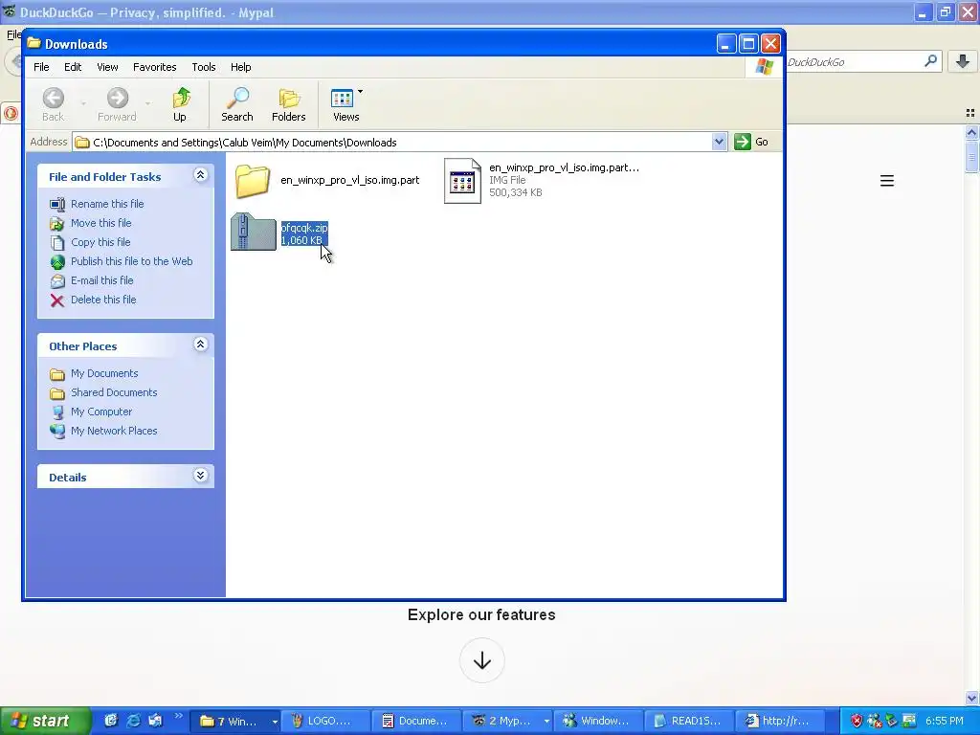Open the View menu
The width and height of the screenshot is (980, 735).
[x=107, y=67]
